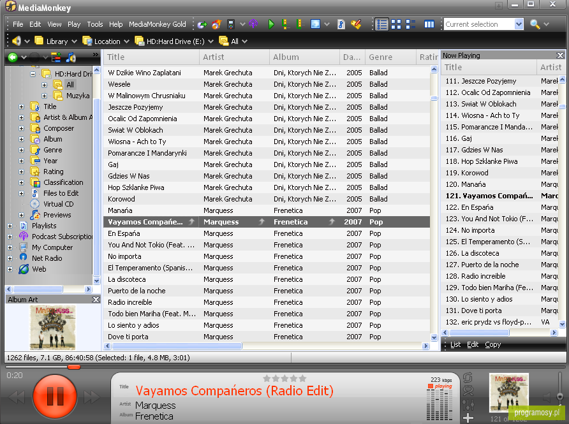Image resolution: width=569 pixels, height=424 pixels.
Task: Switch to Album Art with Details view
Action: coord(411,24)
